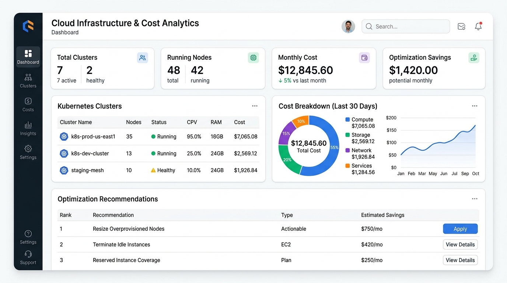
Task: Click the orange Services legend swatch
Action: [347, 166]
